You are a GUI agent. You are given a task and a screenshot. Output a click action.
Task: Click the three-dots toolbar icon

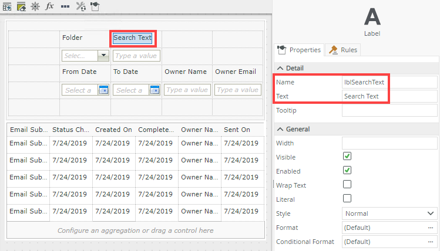(x=65, y=6)
